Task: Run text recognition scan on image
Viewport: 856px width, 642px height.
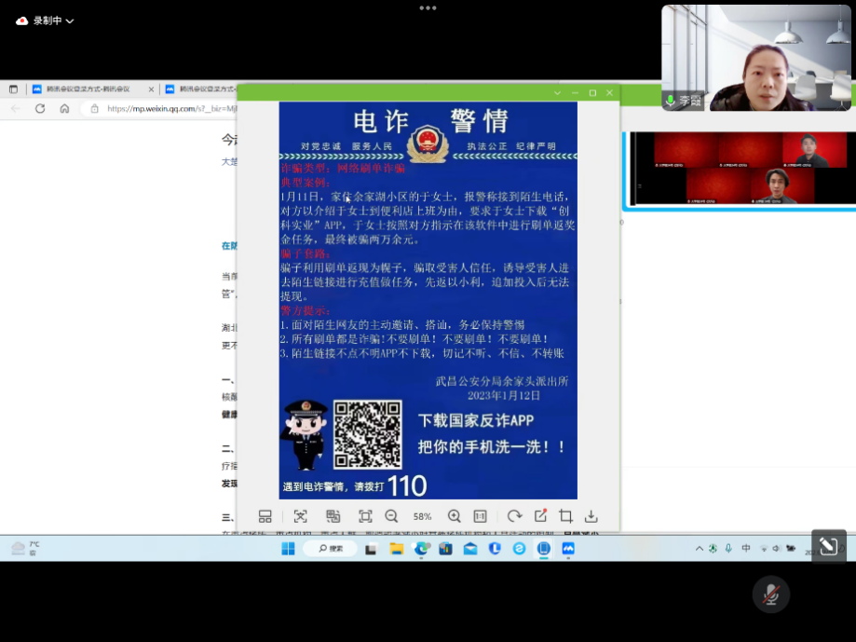Action: pyautogui.click(x=300, y=516)
